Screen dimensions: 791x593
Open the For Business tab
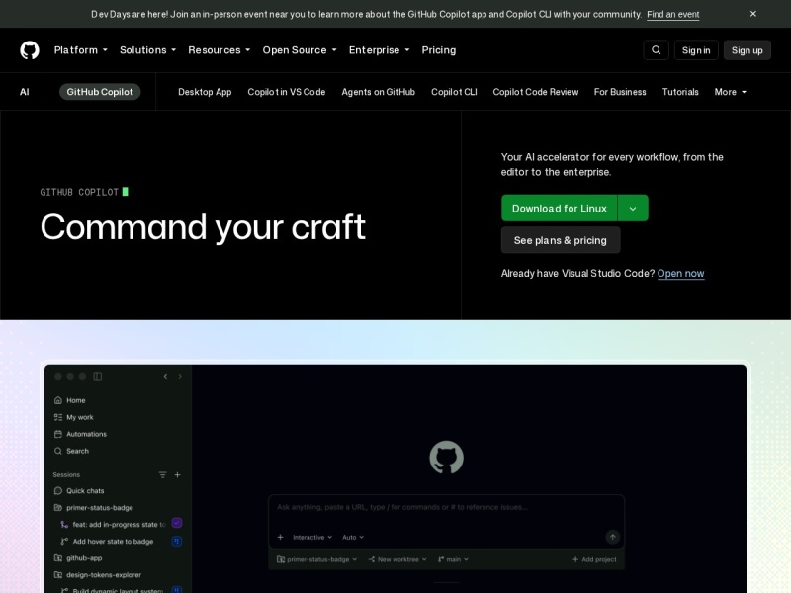620,92
